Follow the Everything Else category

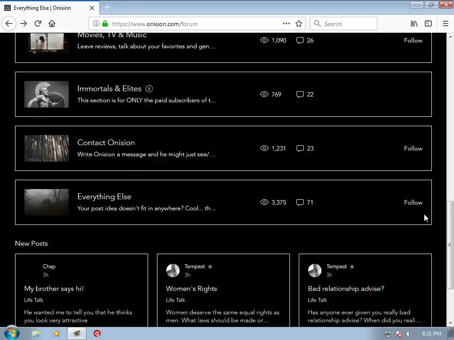(413, 202)
